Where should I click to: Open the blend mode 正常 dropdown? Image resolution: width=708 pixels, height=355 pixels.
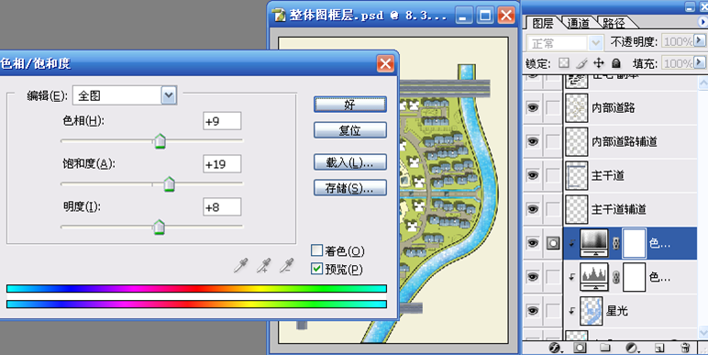pos(595,43)
